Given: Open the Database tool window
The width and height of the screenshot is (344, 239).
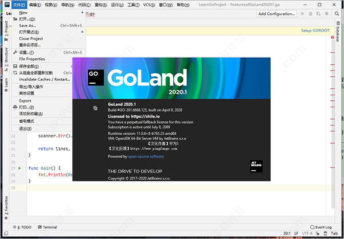Looking at the screenshot, I should [x=338, y=32].
